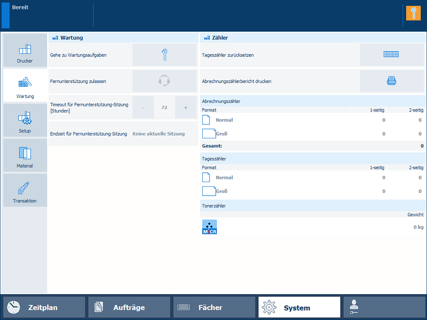Click 'Keine aktuelle Sitzung' value

tap(158, 134)
